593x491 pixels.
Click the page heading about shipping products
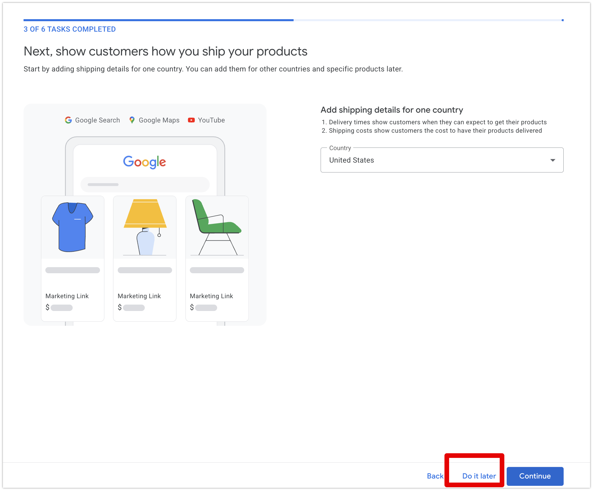point(165,51)
